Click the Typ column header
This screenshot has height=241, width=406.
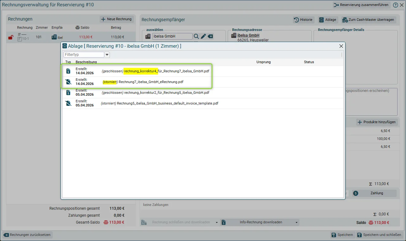tap(68, 62)
